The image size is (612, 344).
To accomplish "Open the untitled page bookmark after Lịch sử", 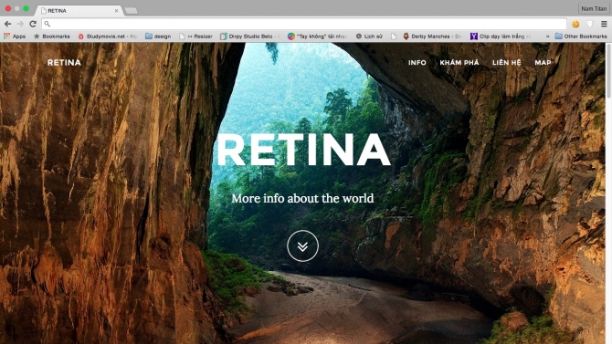I will point(394,36).
